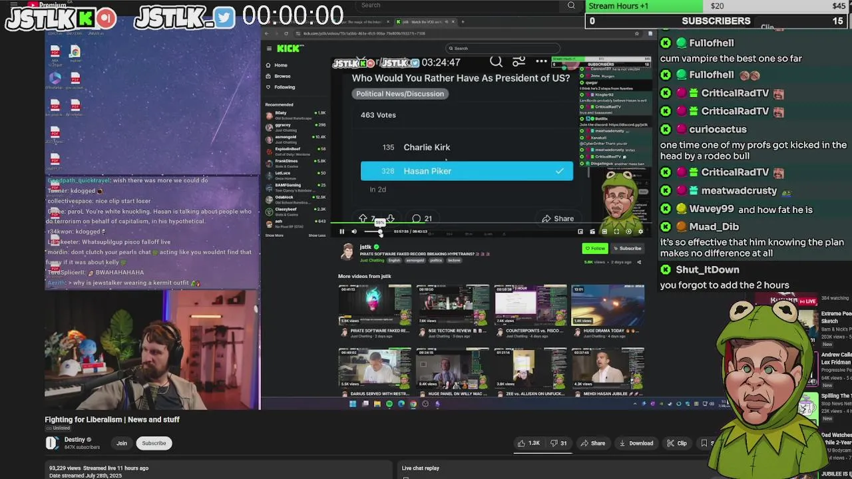Pause the Kick VOD player
The image size is (852, 479).
point(342,232)
